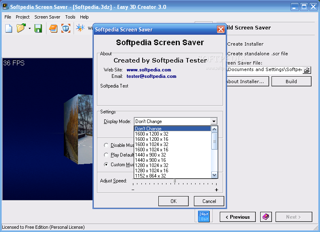This screenshot has height=232, width=320.
Task: Click the wizard sparkle toolbar icon
Action: click(x=80, y=28)
